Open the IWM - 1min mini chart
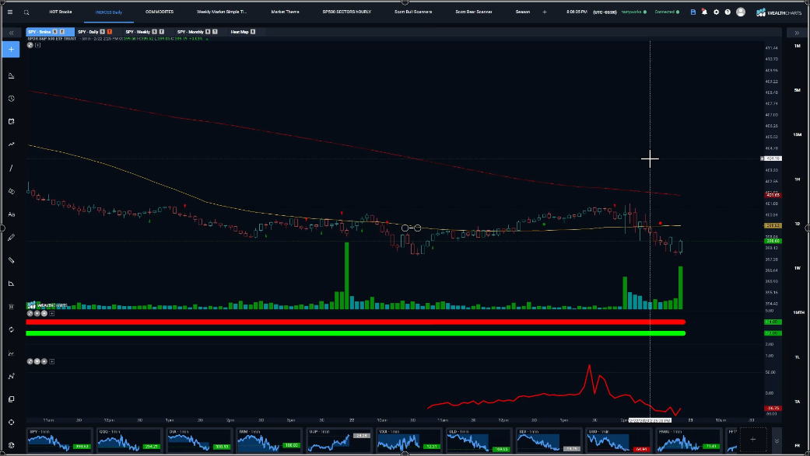This screenshot has width=810, height=456. (x=269, y=440)
